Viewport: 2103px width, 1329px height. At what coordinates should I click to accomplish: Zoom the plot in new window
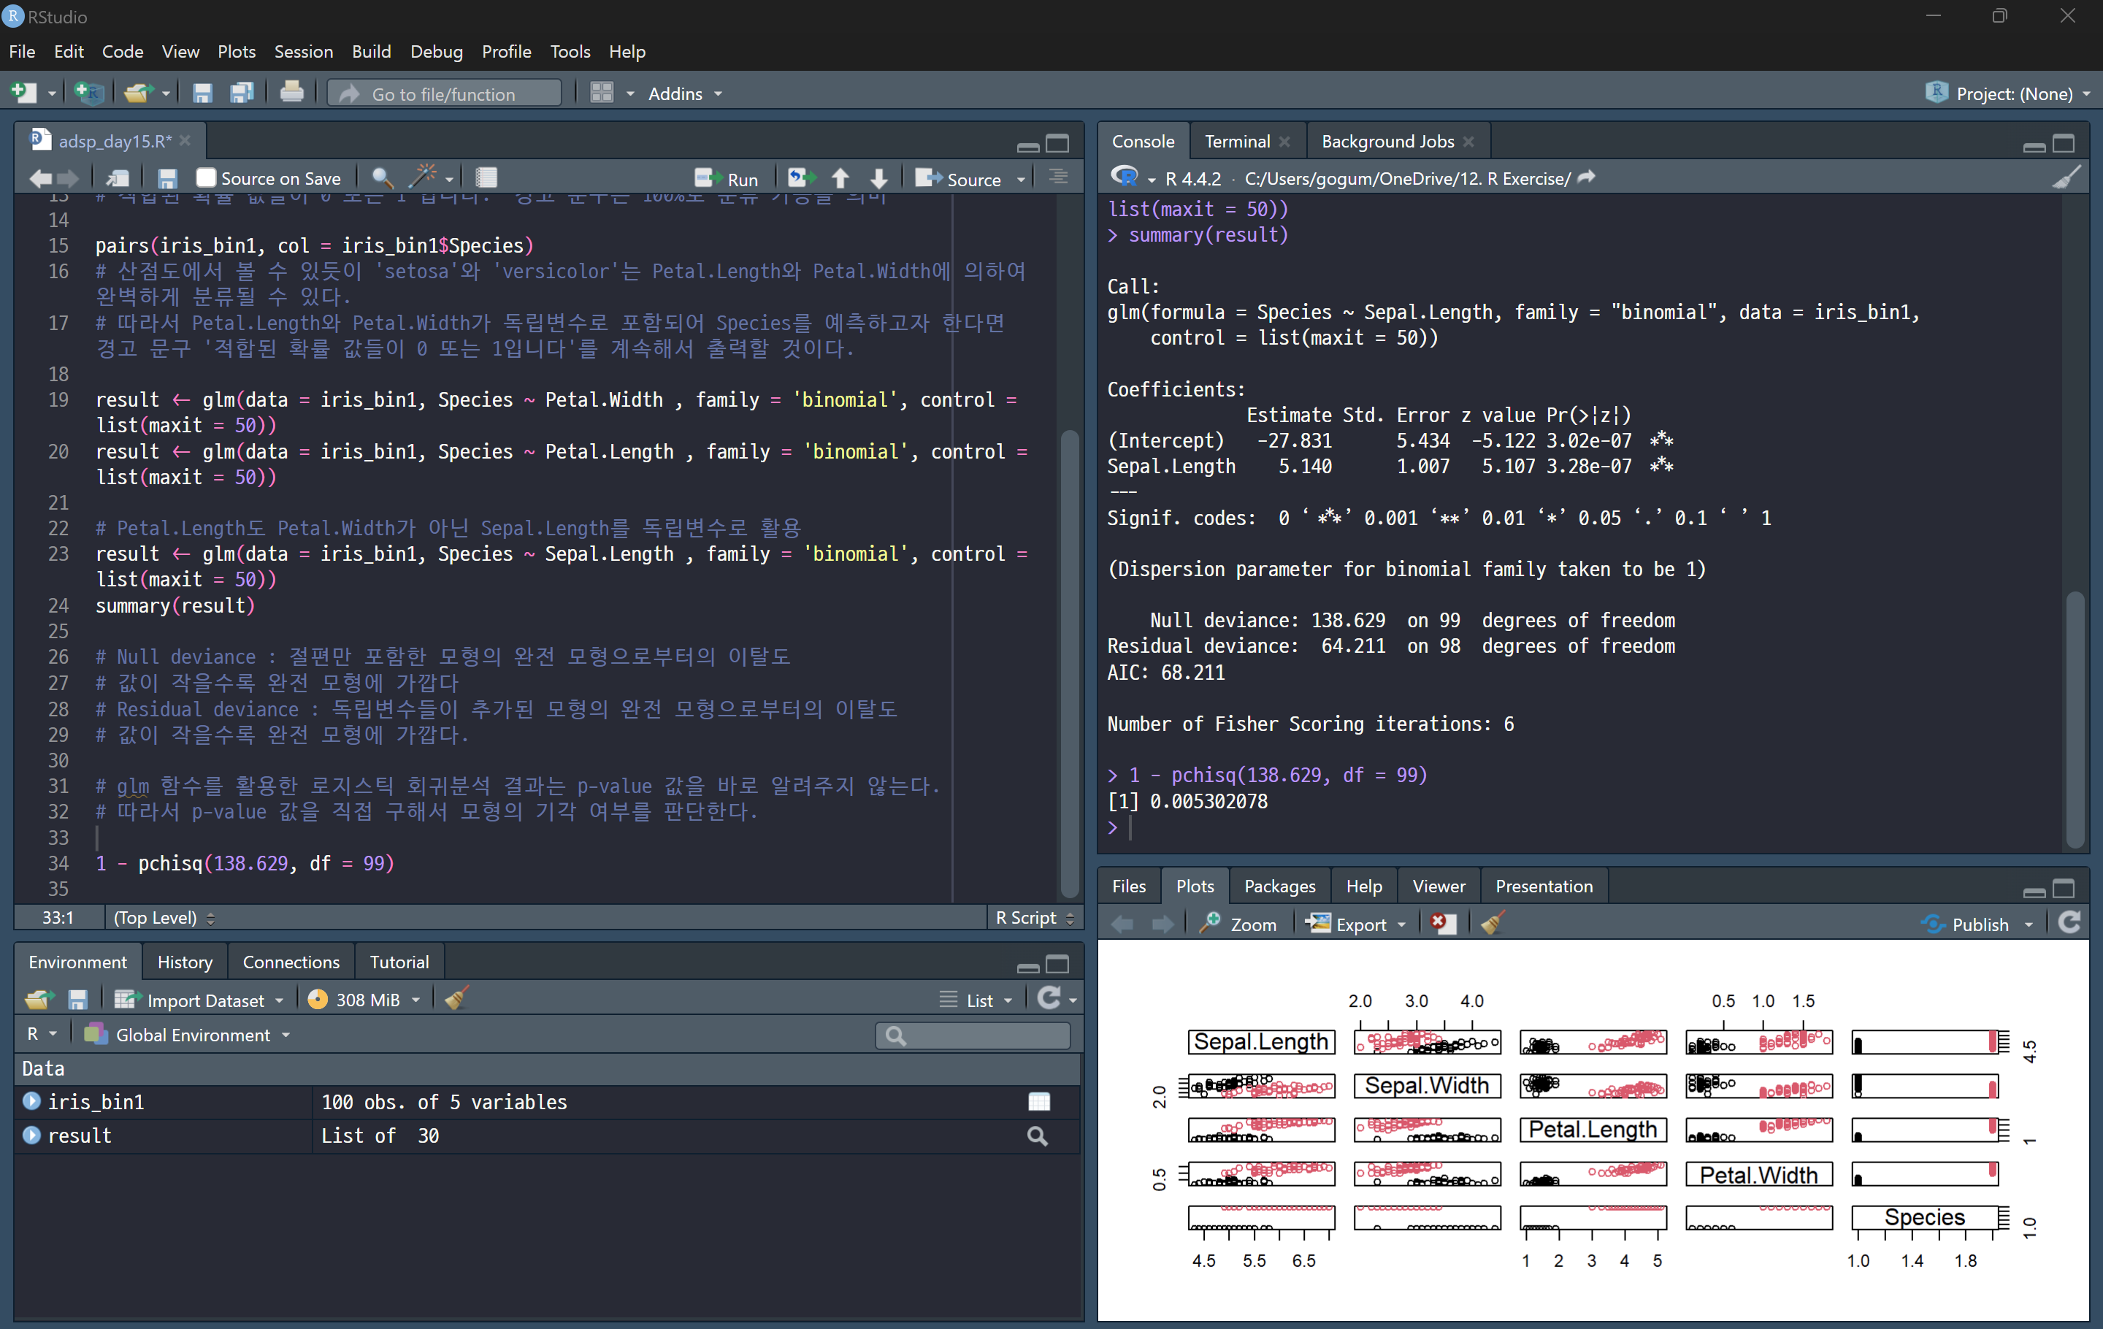[1238, 924]
